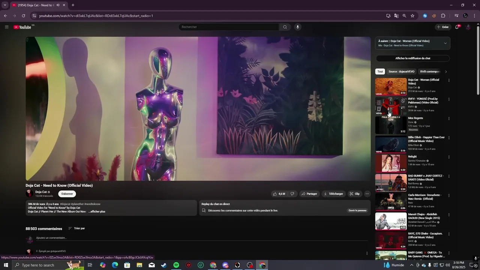Image resolution: width=480 pixels, height=270 pixels.
Task: Open options for Mes Regrets video
Action: pyautogui.click(x=449, y=118)
